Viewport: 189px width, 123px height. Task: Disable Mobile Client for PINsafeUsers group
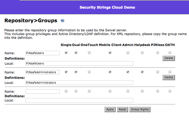click(110, 53)
